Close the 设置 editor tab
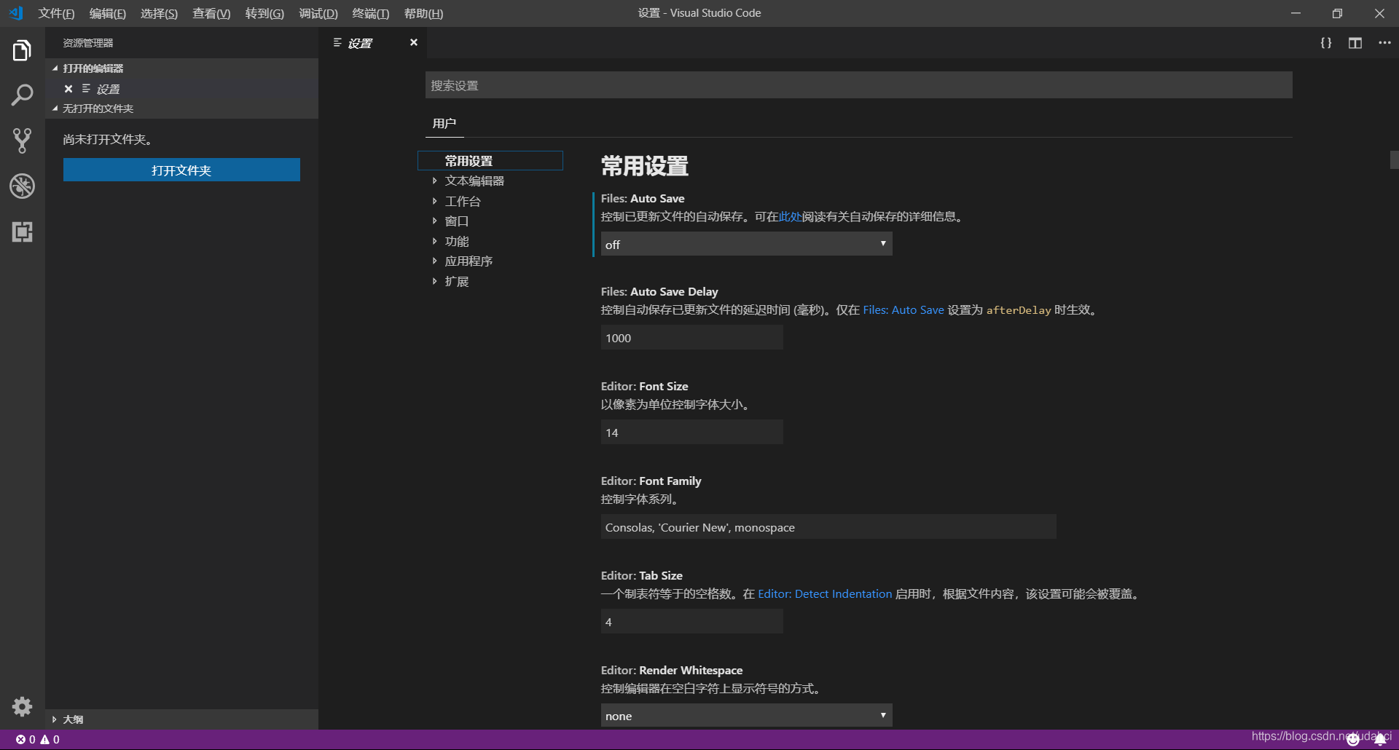Image resolution: width=1399 pixels, height=750 pixels. tap(413, 42)
